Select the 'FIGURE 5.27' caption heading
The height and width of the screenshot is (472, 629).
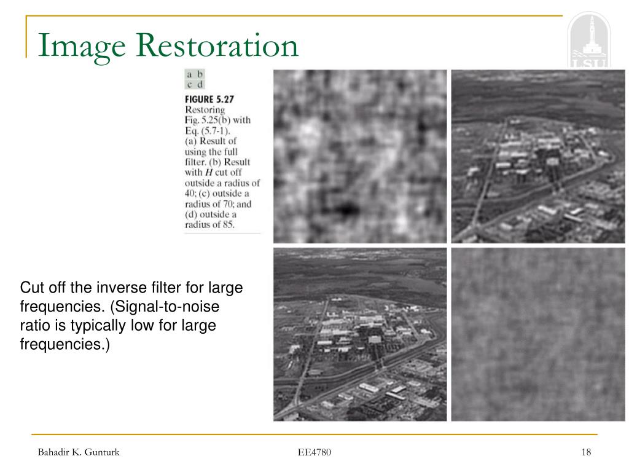tap(209, 99)
